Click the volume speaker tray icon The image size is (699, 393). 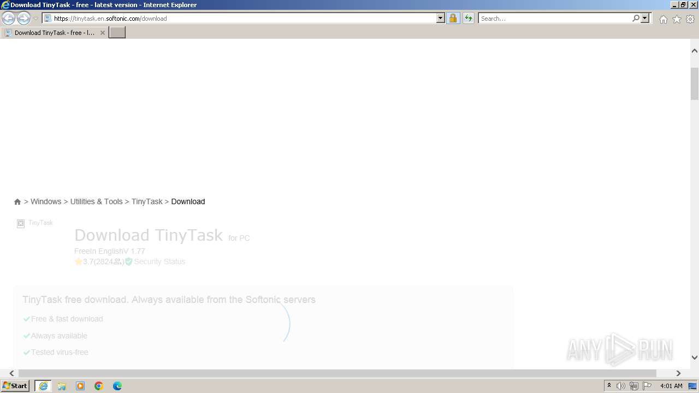coord(621,386)
